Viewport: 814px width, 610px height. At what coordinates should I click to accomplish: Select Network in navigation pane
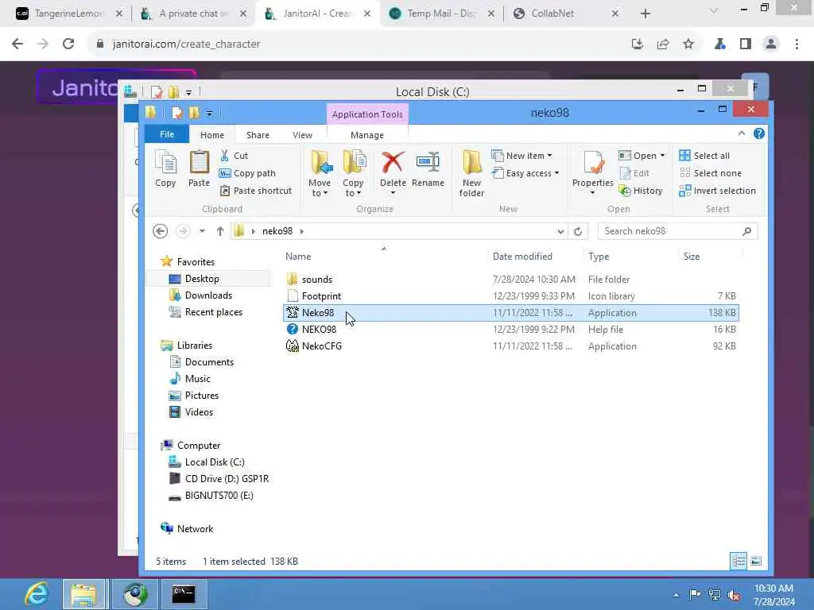[195, 528]
